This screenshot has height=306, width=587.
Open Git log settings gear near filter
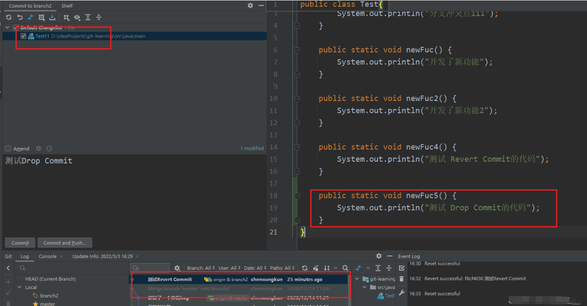(177, 268)
